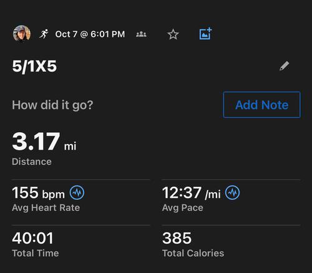The height and width of the screenshot is (273, 312).
Task: Tap the user profile avatar photo
Action: pyautogui.click(x=22, y=33)
